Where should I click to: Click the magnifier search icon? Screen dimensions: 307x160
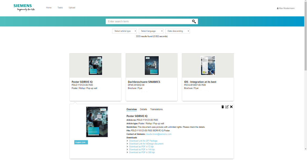(x=194, y=22)
